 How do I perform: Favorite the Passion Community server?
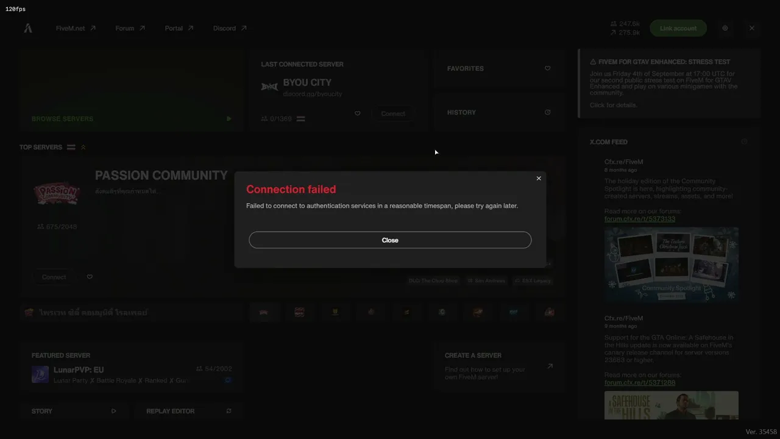[90, 277]
